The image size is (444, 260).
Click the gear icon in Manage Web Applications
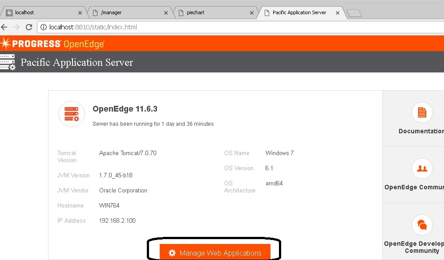click(x=172, y=253)
